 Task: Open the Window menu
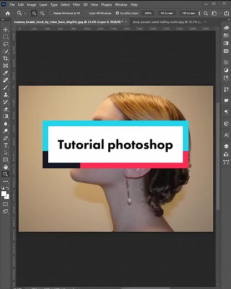click(x=121, y=4)
